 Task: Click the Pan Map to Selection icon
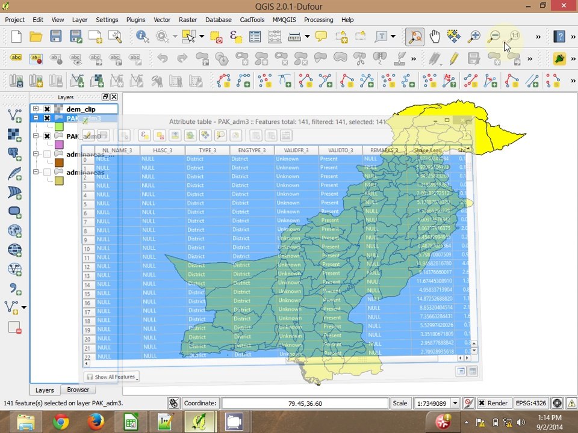(x=454, y=37)
